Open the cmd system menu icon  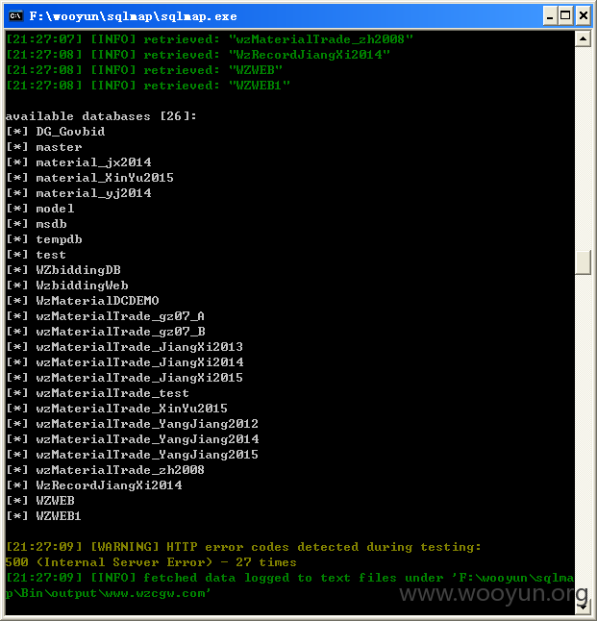click(15, 15)
